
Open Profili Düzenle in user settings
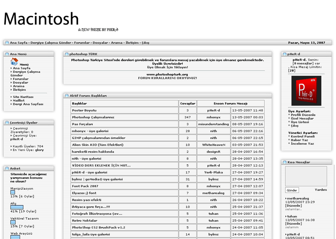pos(303,115)
